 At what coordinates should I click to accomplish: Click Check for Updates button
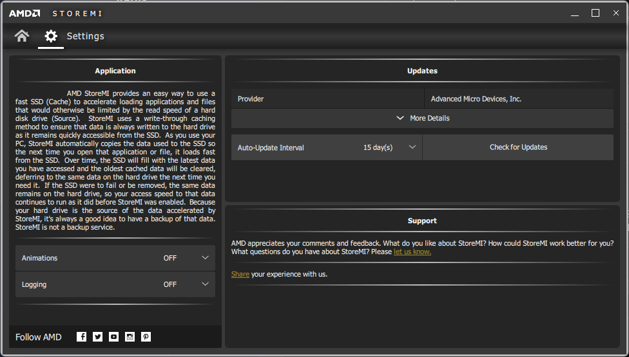pos(518,147)
